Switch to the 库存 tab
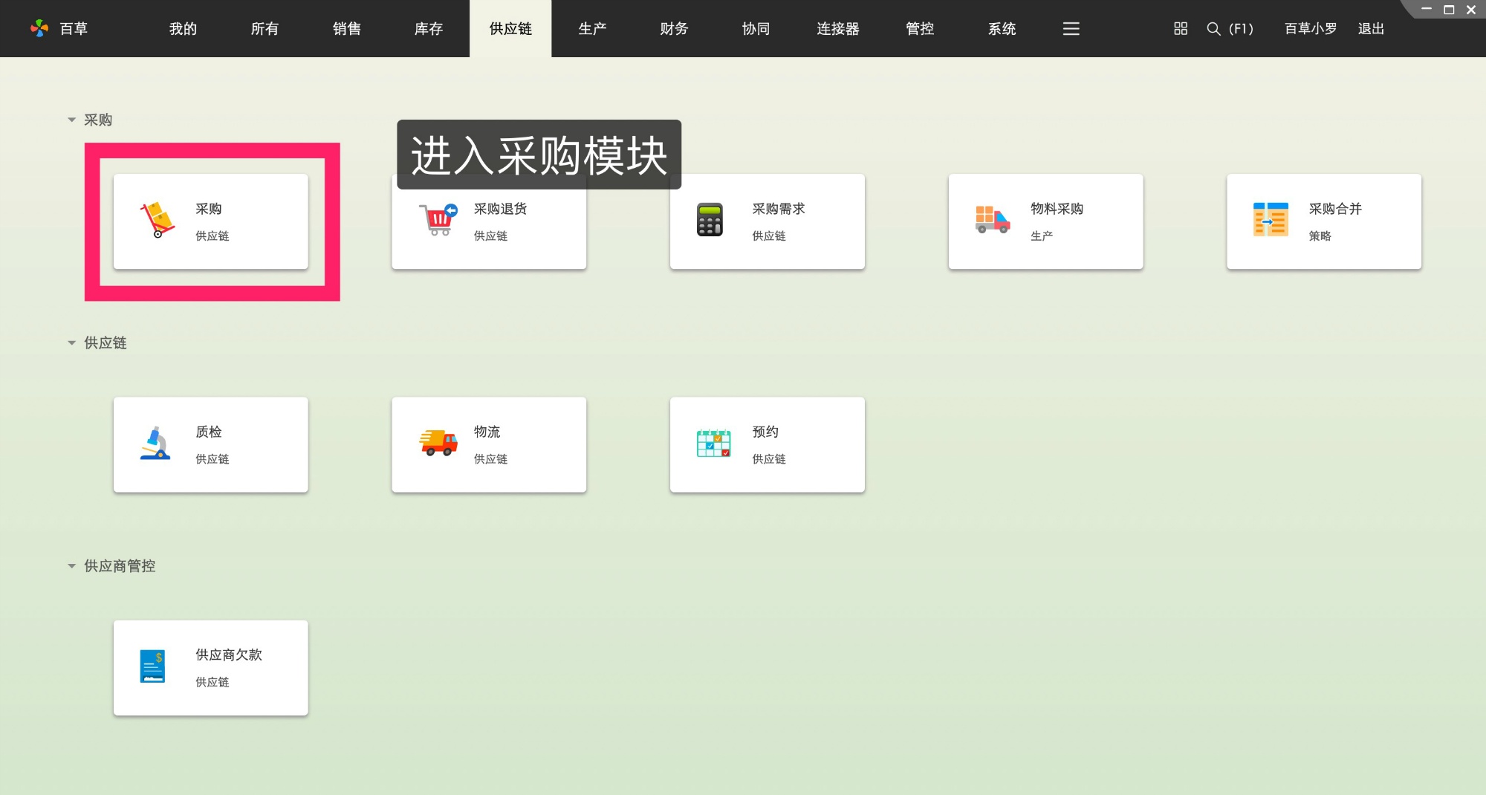Screen dimensions: 1486x795 [429, 29]
